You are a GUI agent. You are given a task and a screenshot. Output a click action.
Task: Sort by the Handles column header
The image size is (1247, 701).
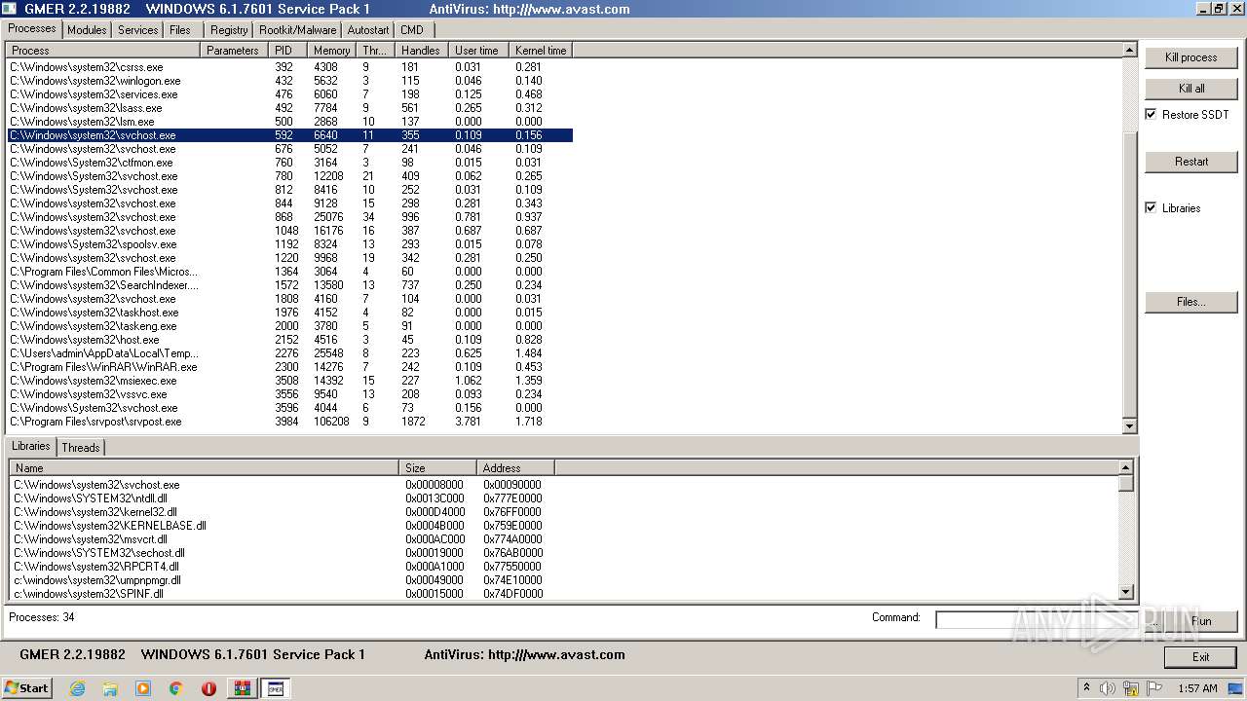coord(421,51)
